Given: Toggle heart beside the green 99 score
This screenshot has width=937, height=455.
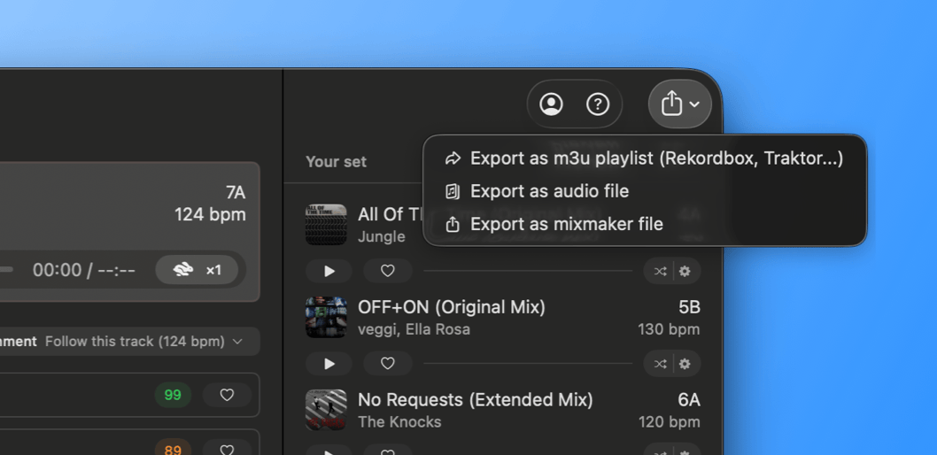Looking at the screenshot, I should (x=227, y=395).
